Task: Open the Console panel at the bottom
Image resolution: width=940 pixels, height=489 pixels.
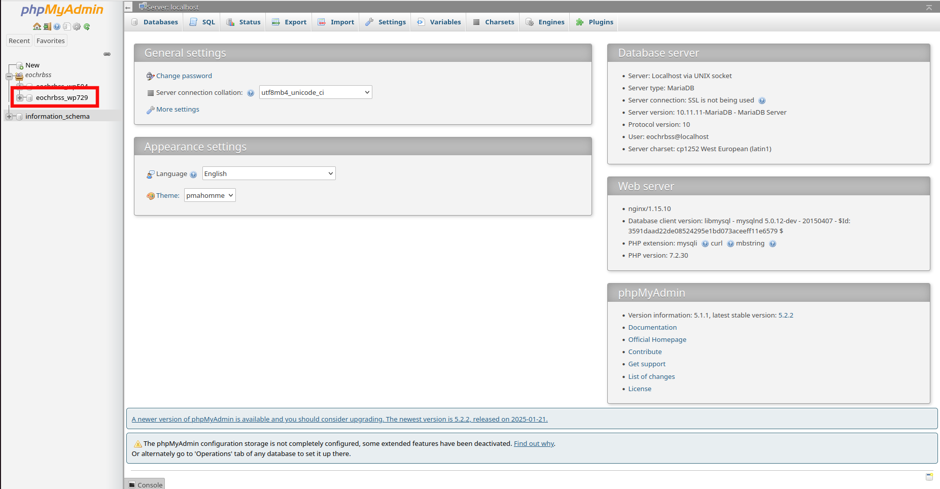Action: click(145, 484)
